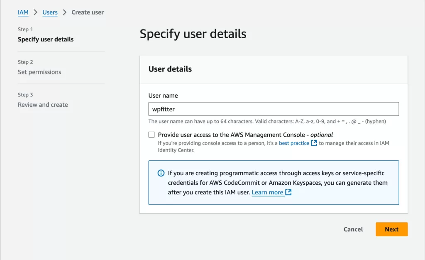Select "Review and create" in the steps sidebar

[43, 105]
